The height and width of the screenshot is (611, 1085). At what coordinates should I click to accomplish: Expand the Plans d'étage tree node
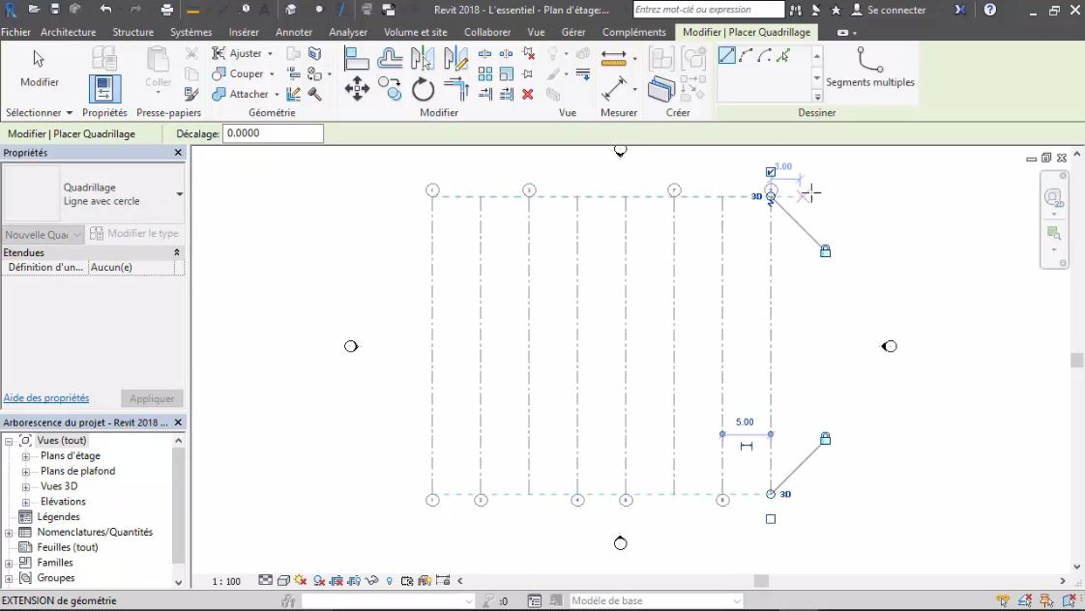[x=25, y=456]
